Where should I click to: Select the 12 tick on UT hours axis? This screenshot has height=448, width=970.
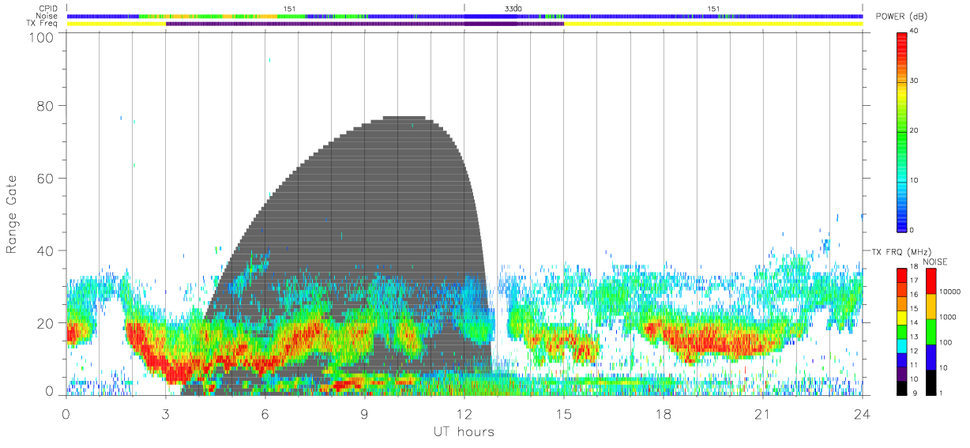[464, 413]
